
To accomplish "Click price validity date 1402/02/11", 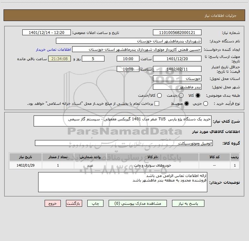I will (x=177, y=69).
